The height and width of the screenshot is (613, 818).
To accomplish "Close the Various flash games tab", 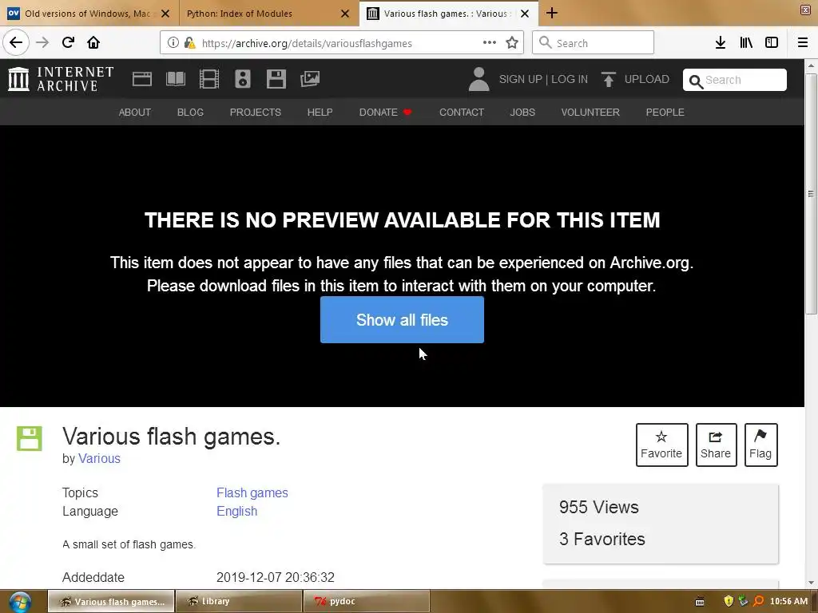I will tap(526, 14).
